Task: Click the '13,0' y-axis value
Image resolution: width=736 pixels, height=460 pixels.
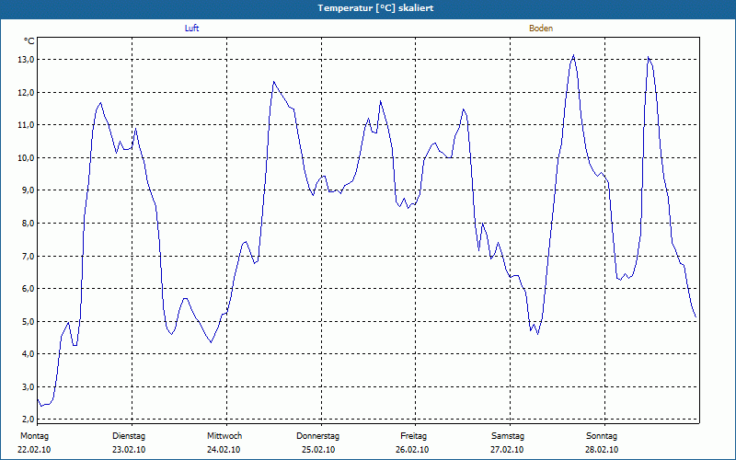Action: (x=27, y=60)
